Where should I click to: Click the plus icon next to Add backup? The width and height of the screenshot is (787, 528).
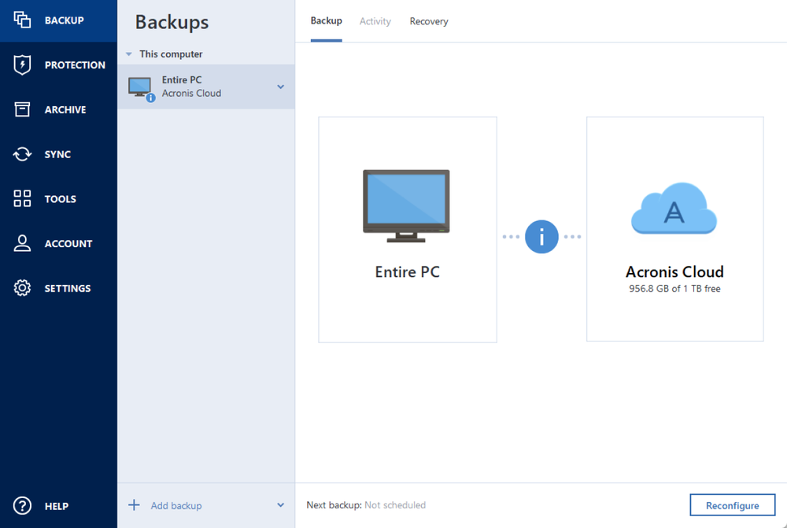pyautogui.click(x=134, y=505)
